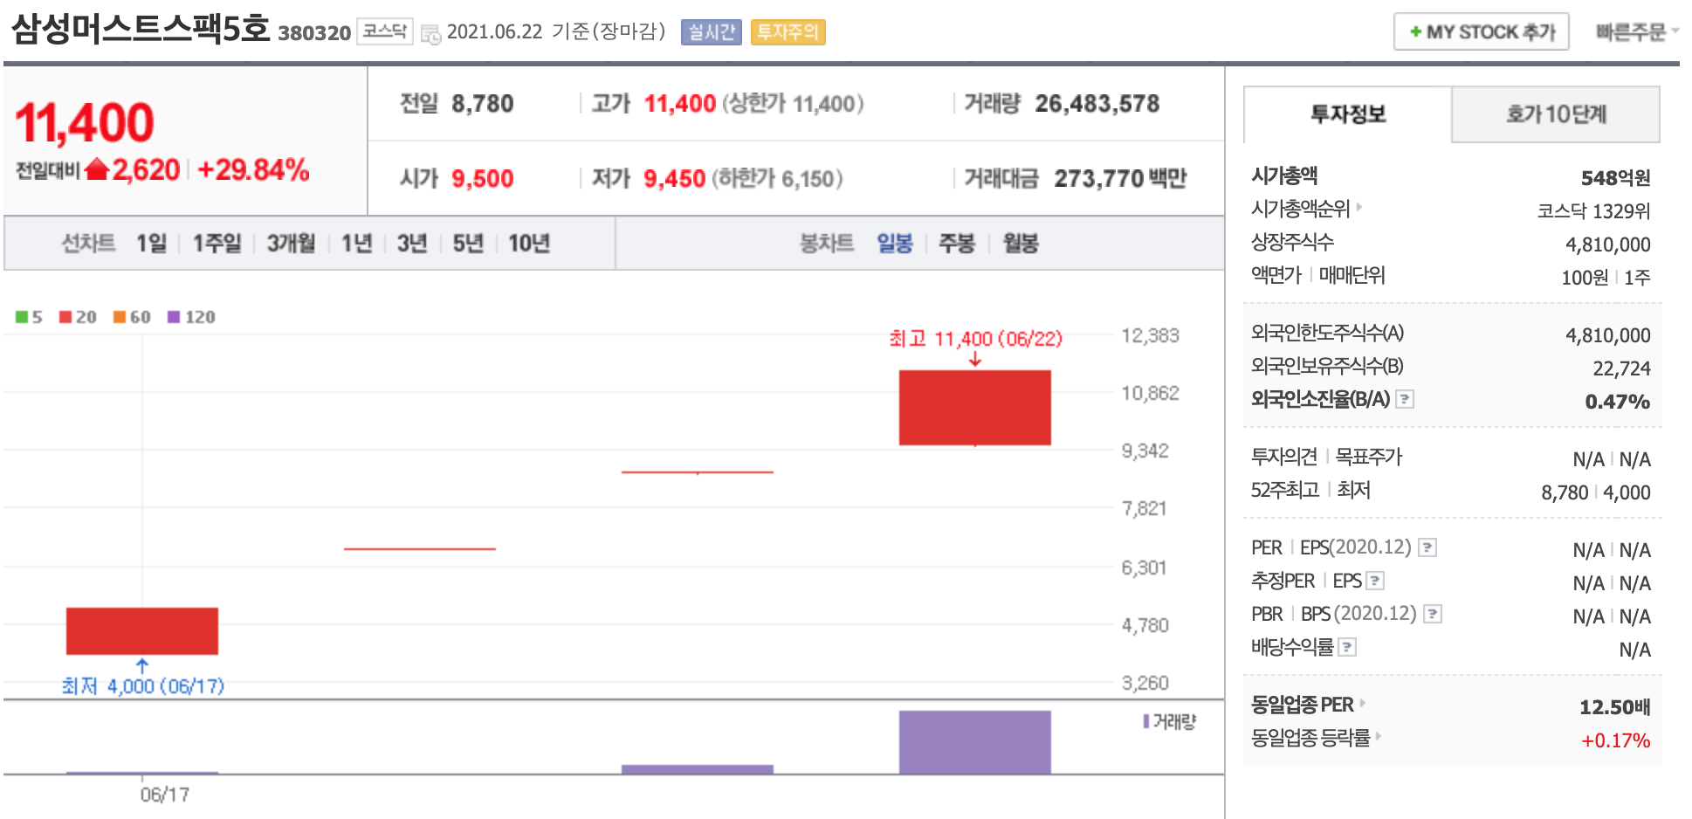Select the 10년 line chart period
This screenshot has height=819, width=1692.
pyautogui.click(x=529, y=243)
